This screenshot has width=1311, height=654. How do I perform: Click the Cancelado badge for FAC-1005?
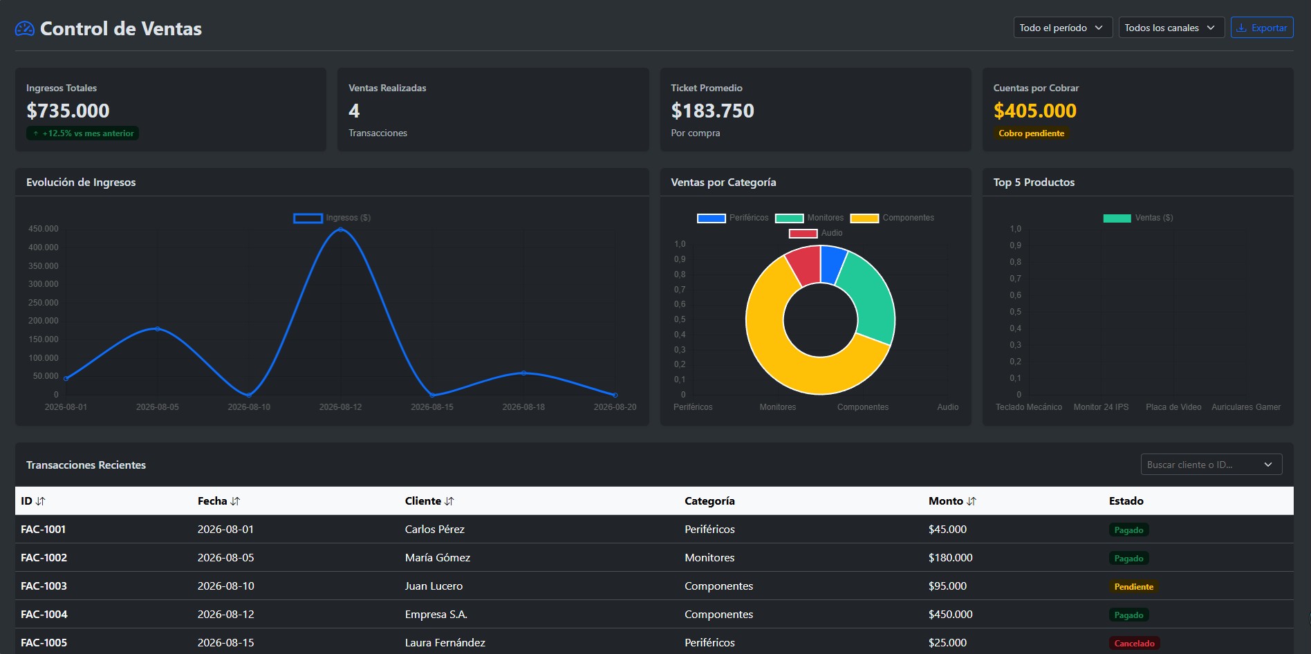pyautogui.click(x=1134, y=644)
